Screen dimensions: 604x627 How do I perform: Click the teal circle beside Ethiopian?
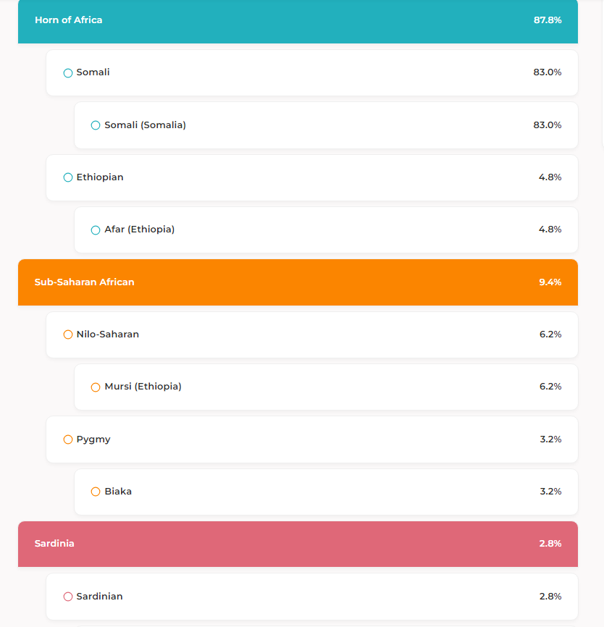click(x=68, y=177)
